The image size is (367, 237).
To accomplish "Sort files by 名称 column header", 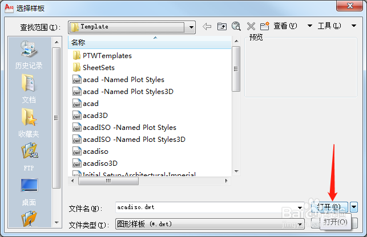I will click(x=150, y=42).
